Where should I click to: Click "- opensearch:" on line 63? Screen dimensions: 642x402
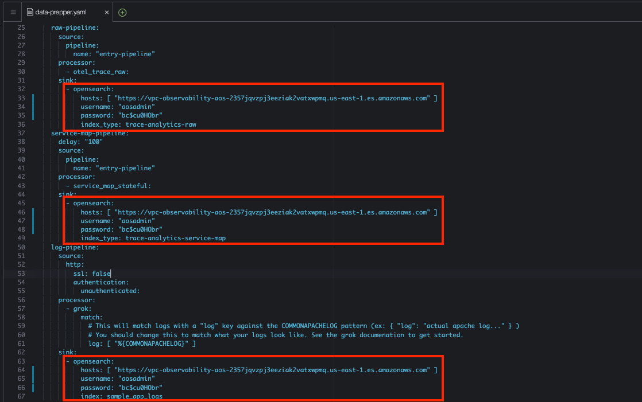pos(90,361)
